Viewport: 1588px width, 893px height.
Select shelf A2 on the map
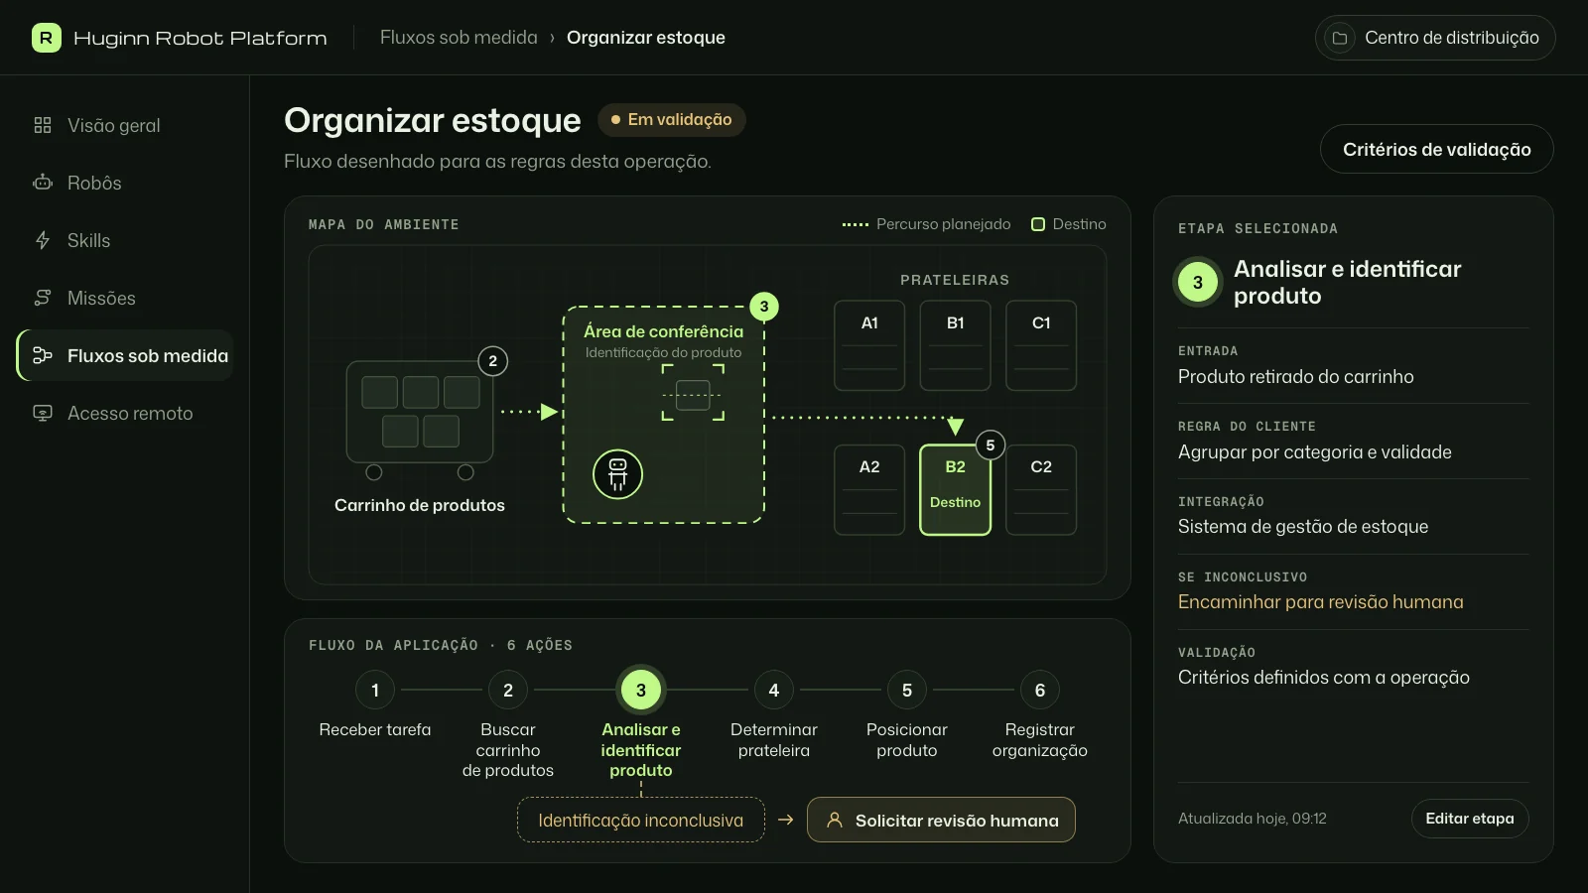[x=869, y=490]
